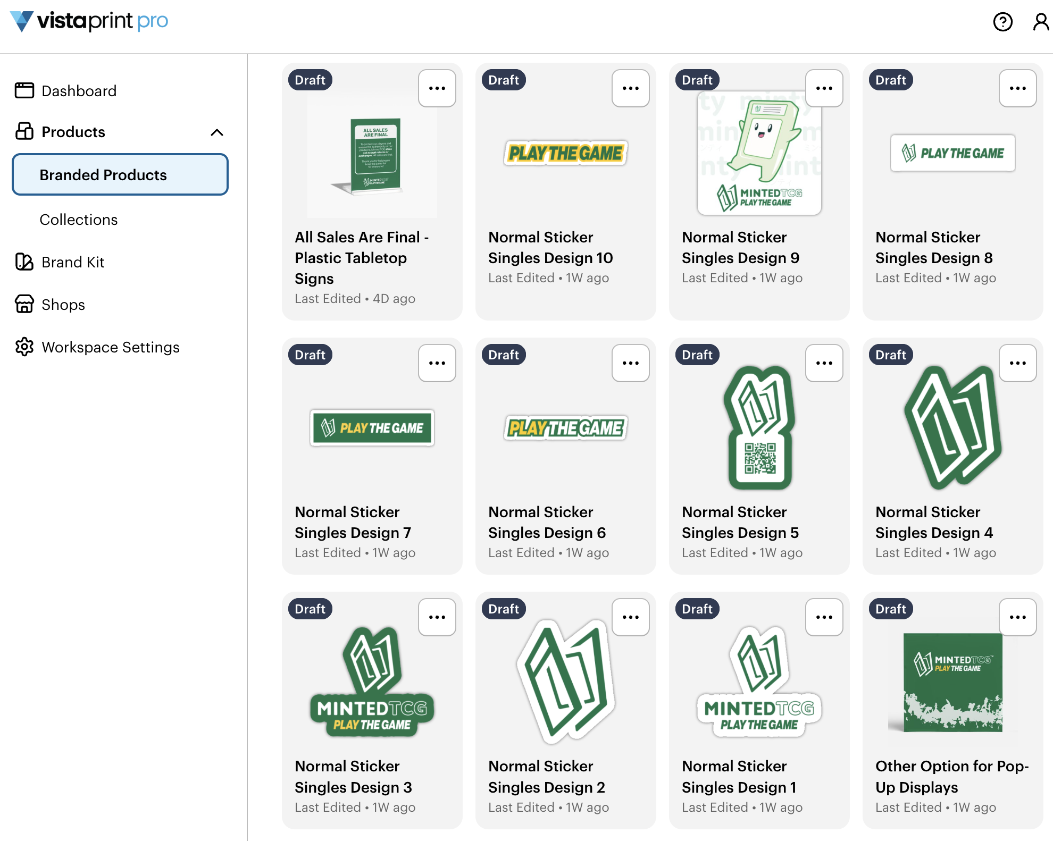Open Collections in sidebar
The image size is (1053, 841).
(79, 219)
